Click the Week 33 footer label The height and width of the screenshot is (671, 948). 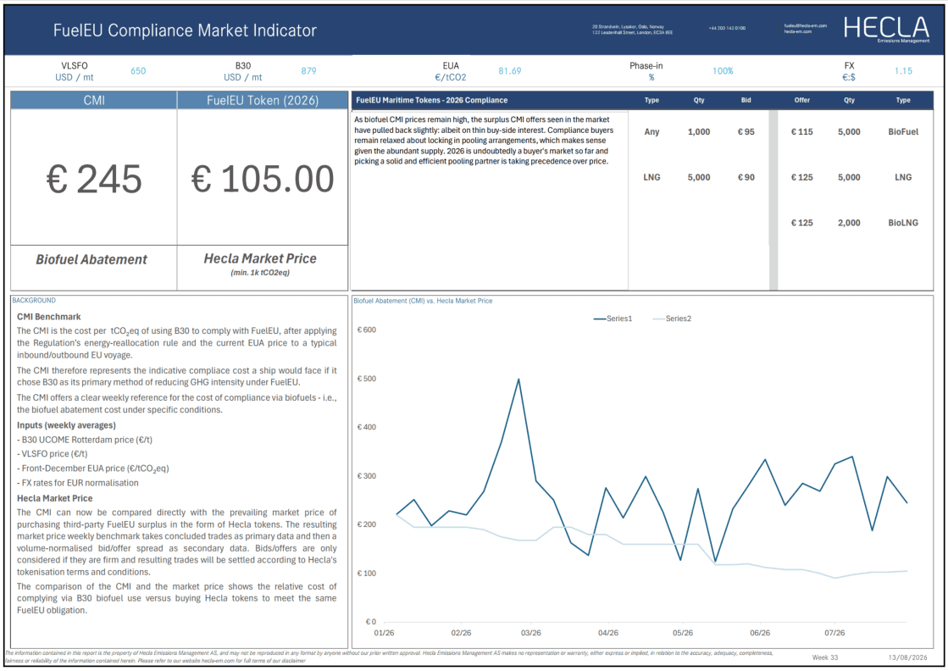coord(824,657)
